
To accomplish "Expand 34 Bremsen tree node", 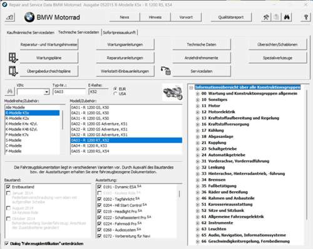I will 197,180.
